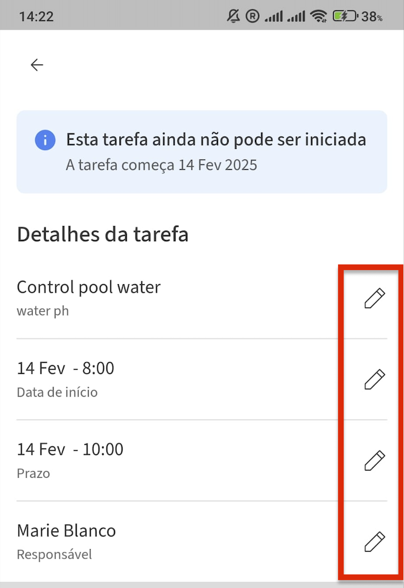
Task: Click the blue info icon in the banner
Action: (x=44, y=140)
